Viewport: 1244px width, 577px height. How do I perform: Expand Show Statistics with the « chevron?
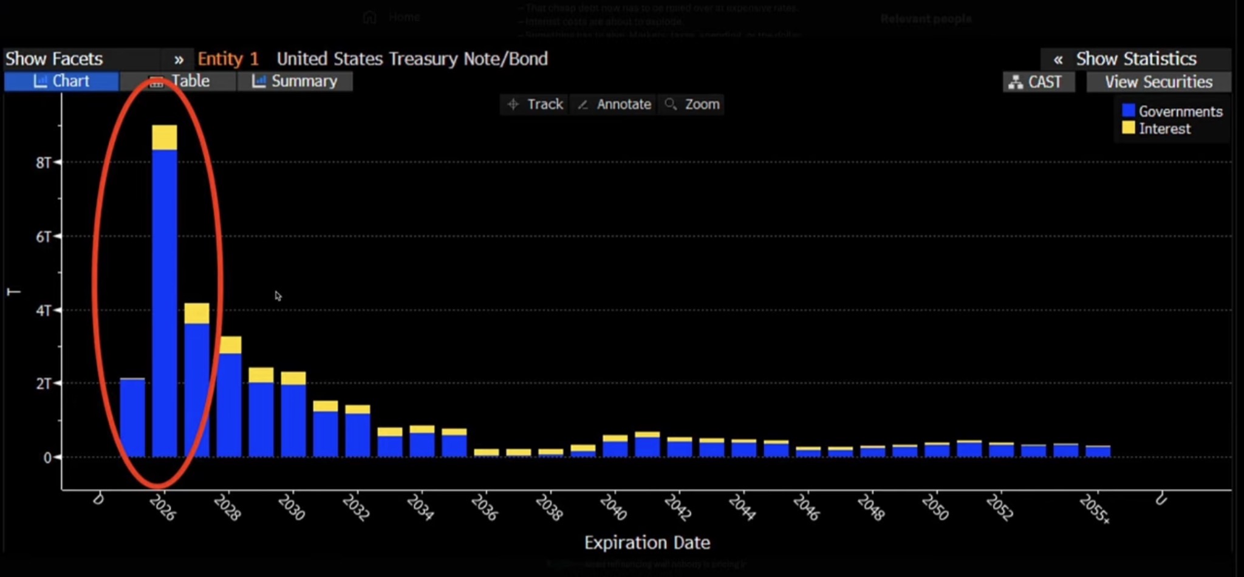pyautogui.click(x=1058, y=60)
